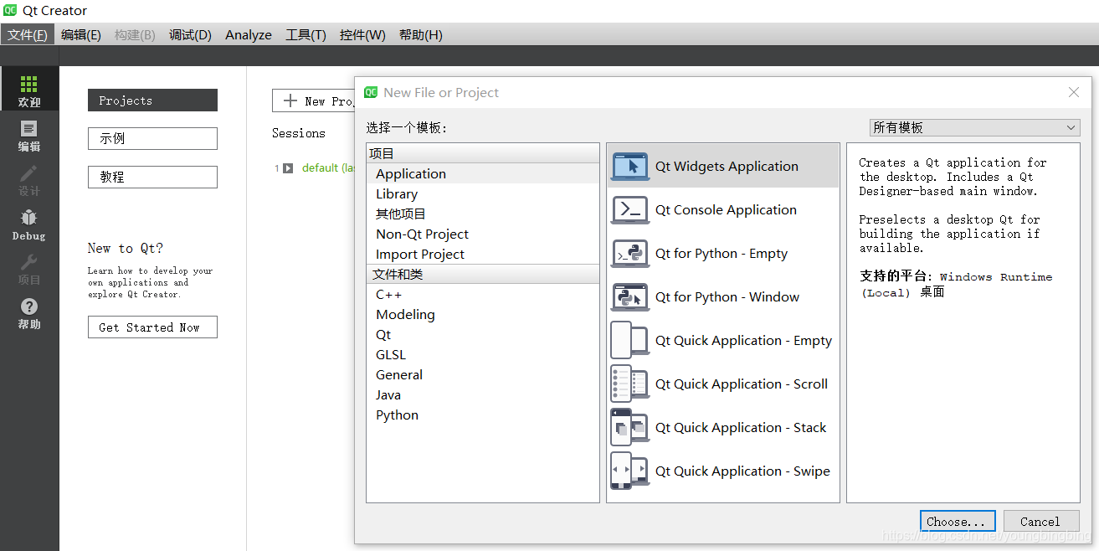
Task: Select Qt Widgets Application template icon
Action: (630, 166)
